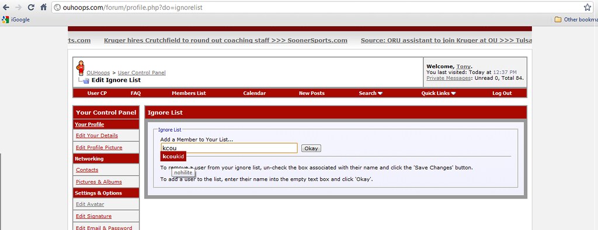Click the browser back arrow
This screenshot has height=230, width=598.
click(6, 7)
